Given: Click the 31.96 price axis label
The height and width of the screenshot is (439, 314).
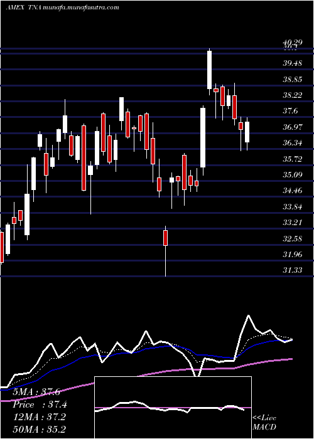Looking at the screenshot, I should 293,255.
